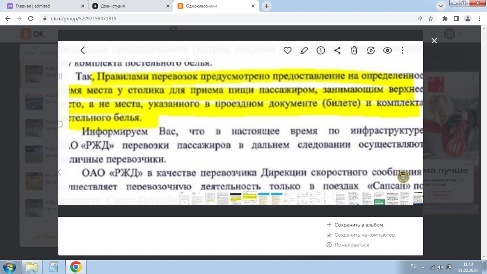
Task: Show hidden tray icons arrow
Action: pyautogui.click(x=423, y=267)
